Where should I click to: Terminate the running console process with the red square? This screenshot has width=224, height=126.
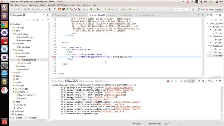(168, 81)
